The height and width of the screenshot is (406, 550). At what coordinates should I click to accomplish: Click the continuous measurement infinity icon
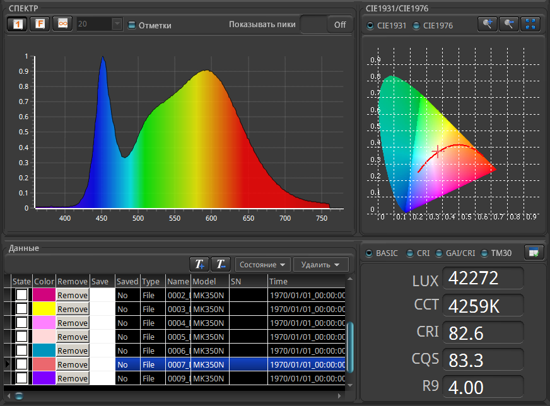[x=62, y=24]
